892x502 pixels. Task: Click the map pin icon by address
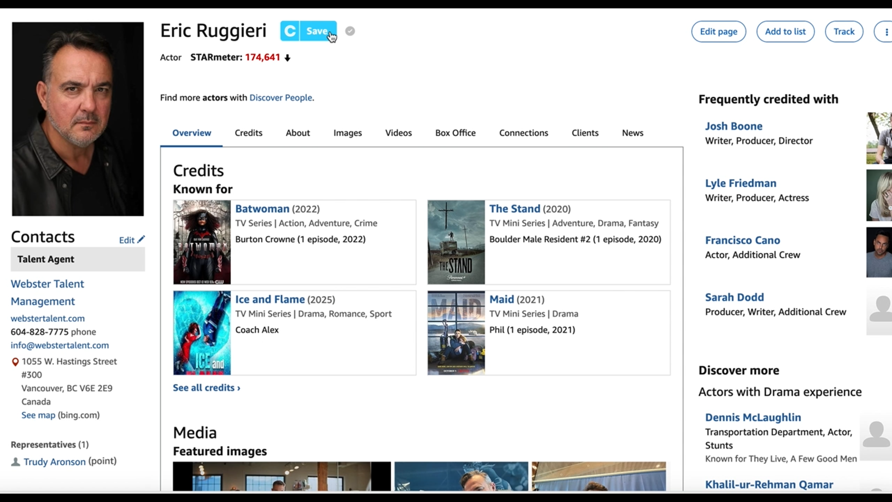(15, 362)
